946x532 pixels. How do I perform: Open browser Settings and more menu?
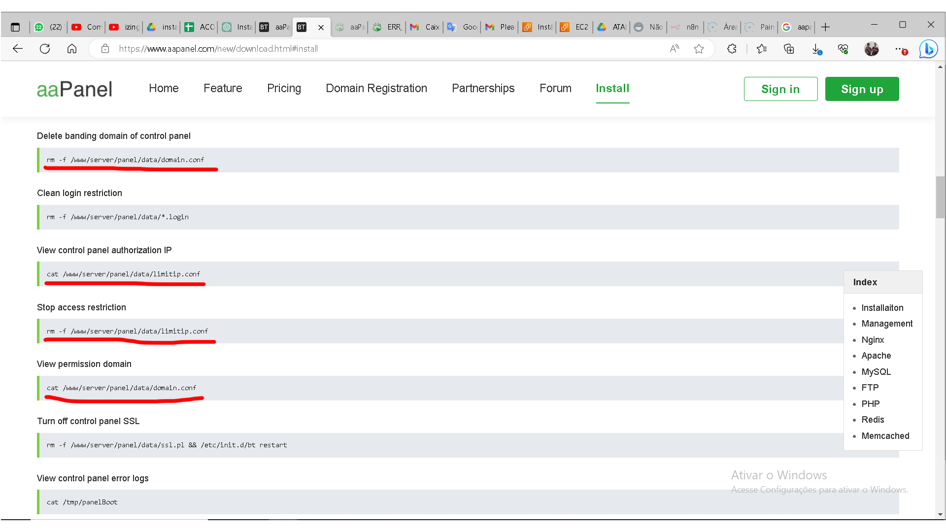point(900,49)
